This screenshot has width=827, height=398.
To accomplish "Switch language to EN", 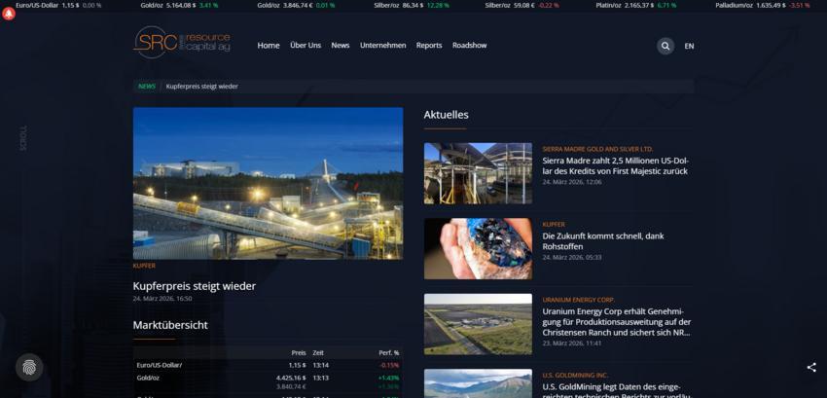I will [x=689, y=46].
